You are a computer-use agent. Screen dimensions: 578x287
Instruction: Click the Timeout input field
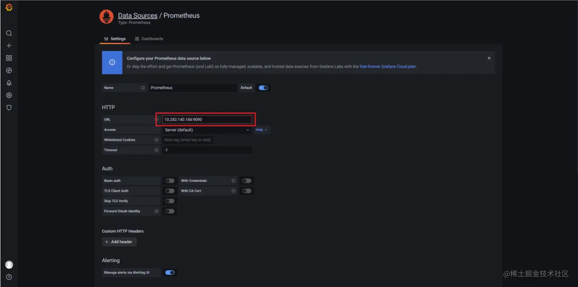pos(207,150)
